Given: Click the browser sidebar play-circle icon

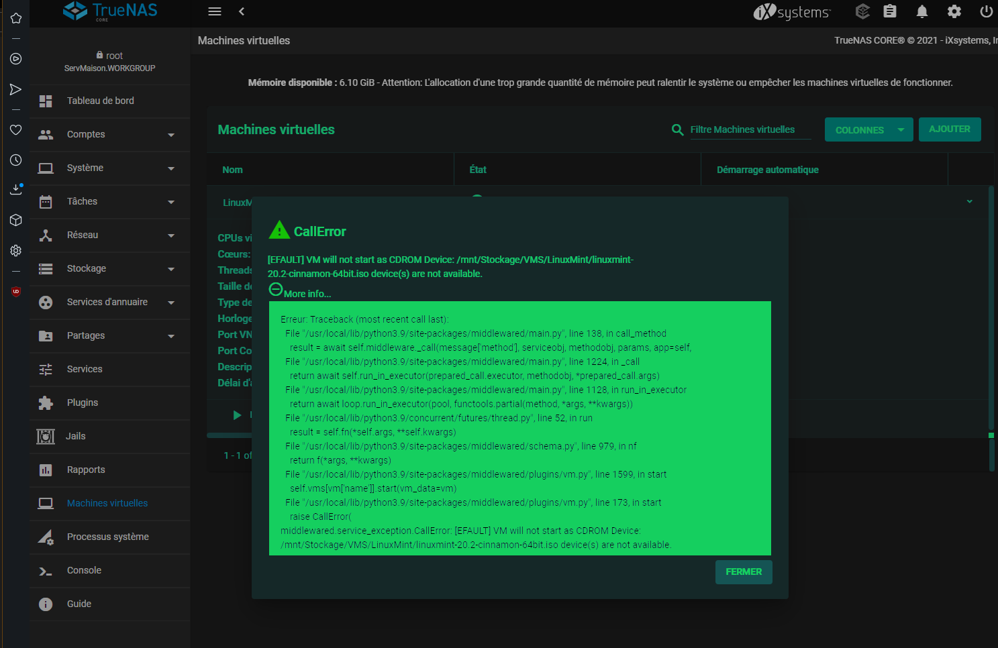Looking at the screenshot, I should coord(16,59).
